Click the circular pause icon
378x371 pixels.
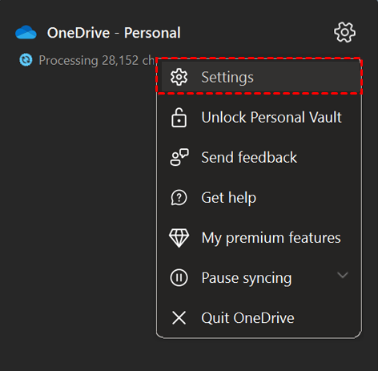click(x=179, y=278)
